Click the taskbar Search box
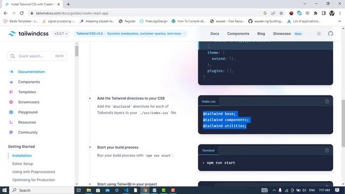 [42, 190]
